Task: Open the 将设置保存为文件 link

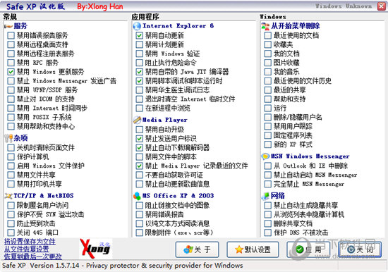Action: tap(30, 242)
